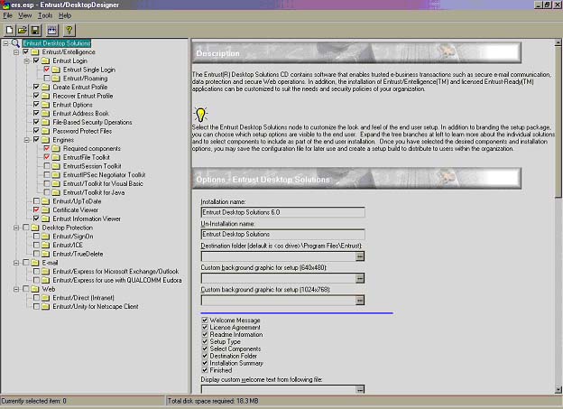Open the Help menu

pos(65,15)
